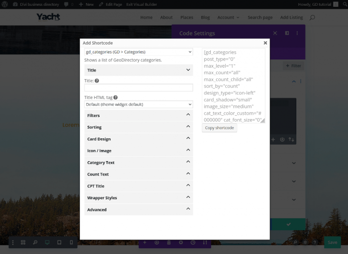Close the Add Shortcode dialog
Screen dimensions: 348x254
point(265,43)
